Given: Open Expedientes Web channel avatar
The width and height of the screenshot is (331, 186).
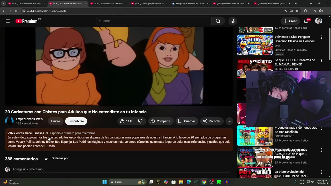Looking at the screenshot, I should pos(9,121).
